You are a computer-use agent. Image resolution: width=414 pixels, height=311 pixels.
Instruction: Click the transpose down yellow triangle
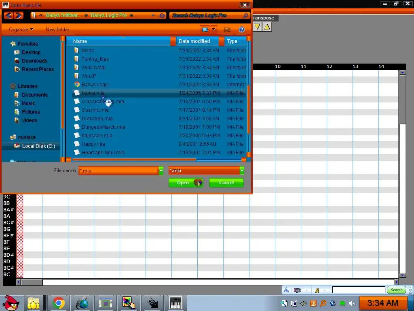[x=257, y=26]
